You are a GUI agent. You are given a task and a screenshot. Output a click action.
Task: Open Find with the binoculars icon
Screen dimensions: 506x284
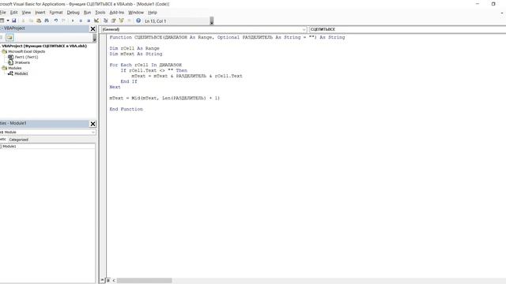47,21
